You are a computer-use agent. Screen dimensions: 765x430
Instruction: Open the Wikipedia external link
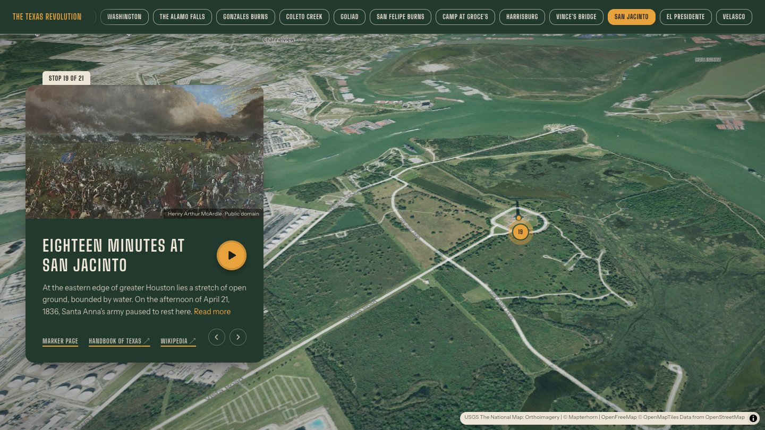pos(178,341)
